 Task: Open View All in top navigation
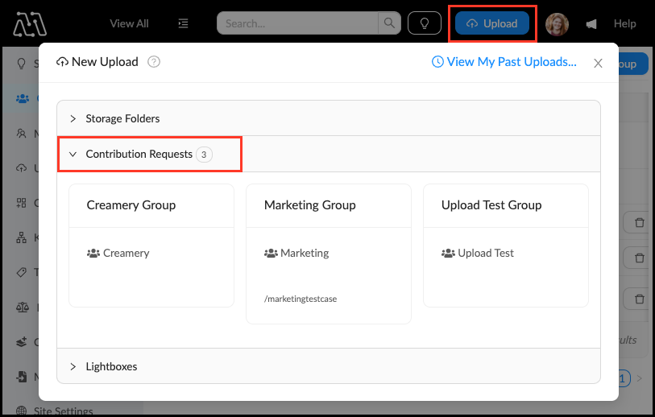129,23
